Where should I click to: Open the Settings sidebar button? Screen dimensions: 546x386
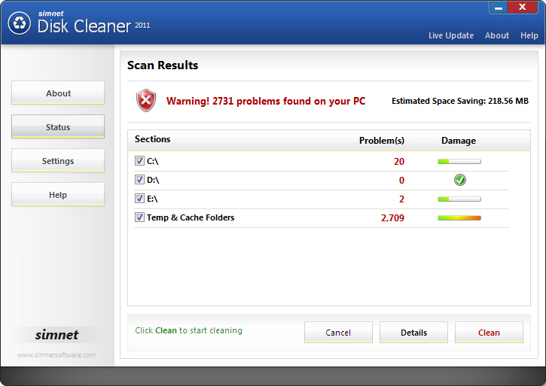(x=58, y=161)
